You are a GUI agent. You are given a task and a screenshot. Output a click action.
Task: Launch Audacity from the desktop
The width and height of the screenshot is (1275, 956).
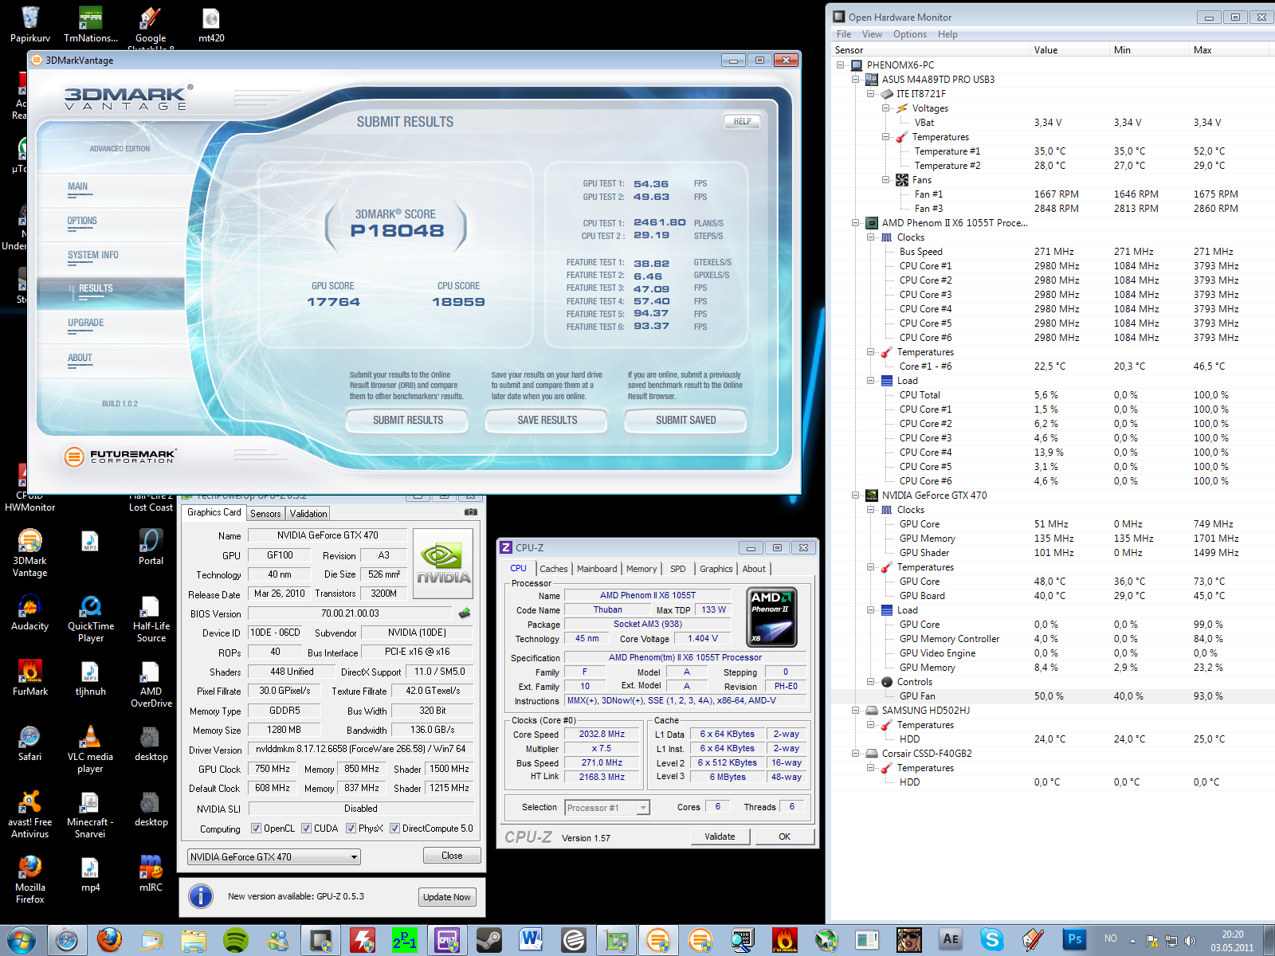[30, 613]
